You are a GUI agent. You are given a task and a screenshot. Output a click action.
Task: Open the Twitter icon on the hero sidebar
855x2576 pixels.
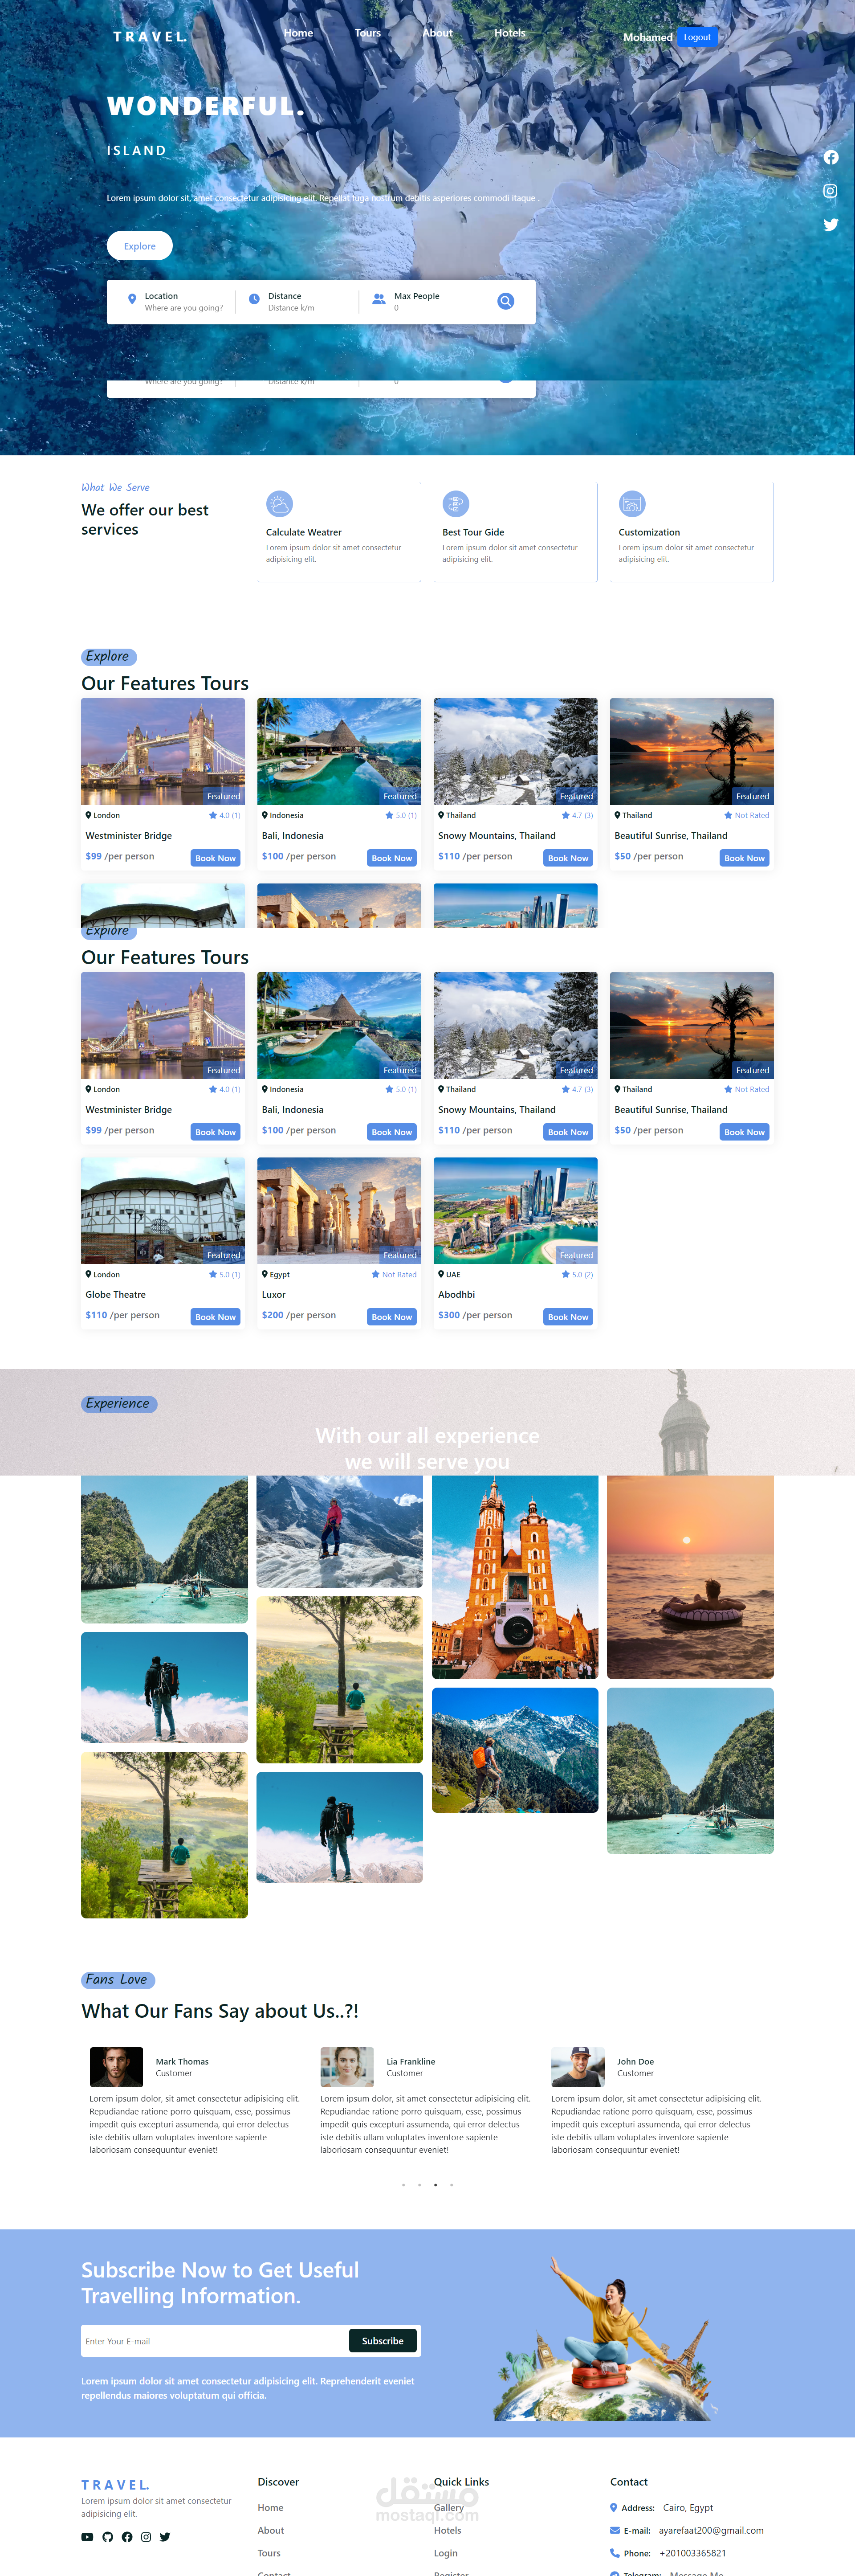point(831,225)
